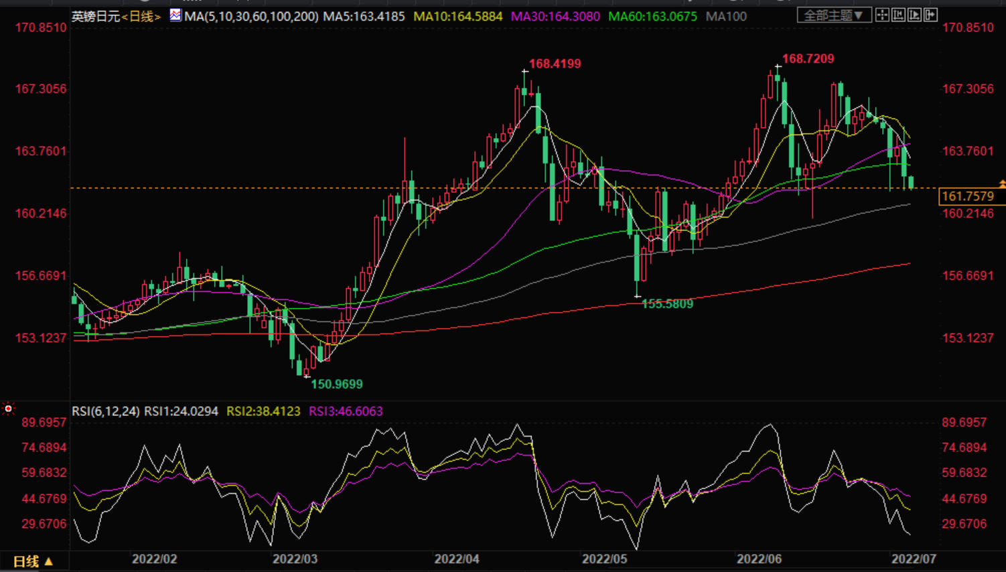Click the MA30:164.3080 legend value
This screenshot has height=572, width=1006.
(555, 16)
